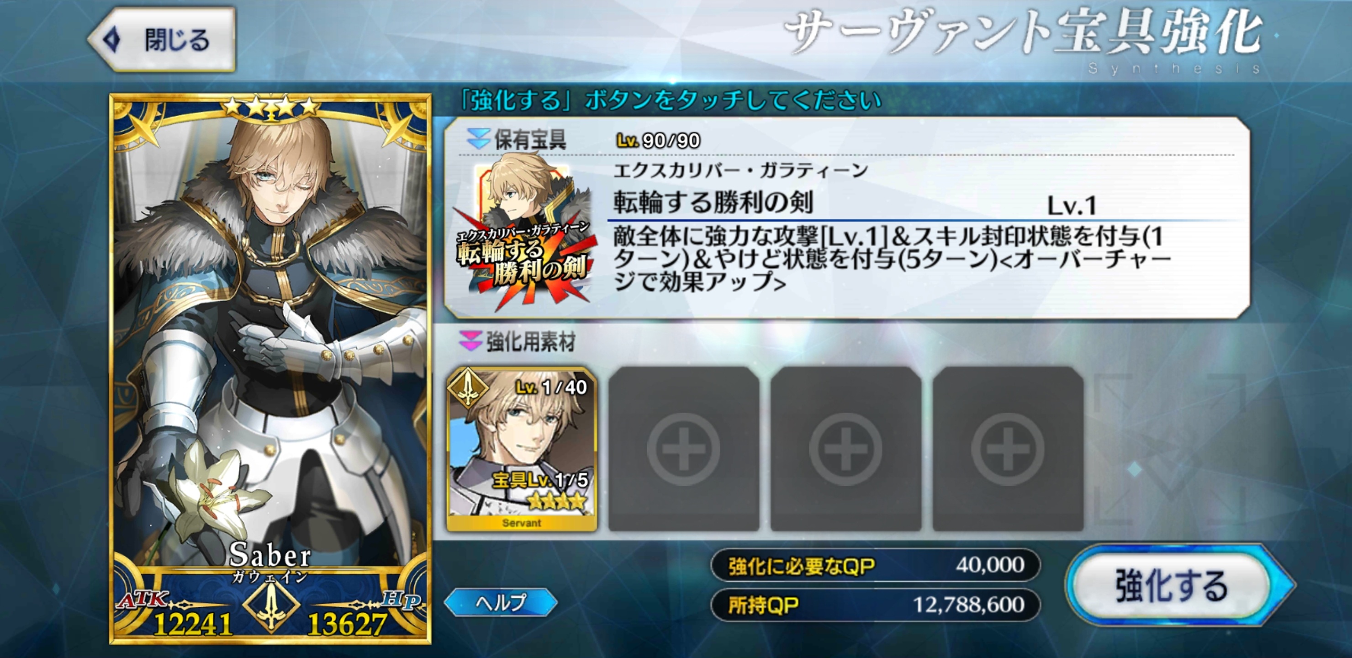Tap the large Gawain Saber portrait card
The image size is (1352, 658).
pyautogui.click(x=270, y=369)
